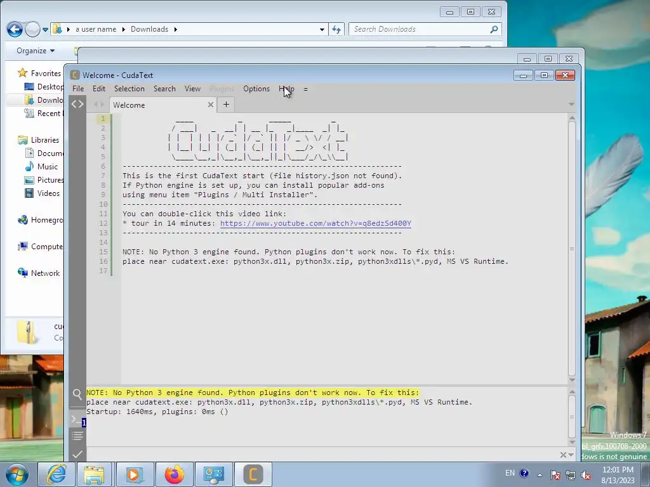
Task: Click the console command input field
Action: pos(322,455)
